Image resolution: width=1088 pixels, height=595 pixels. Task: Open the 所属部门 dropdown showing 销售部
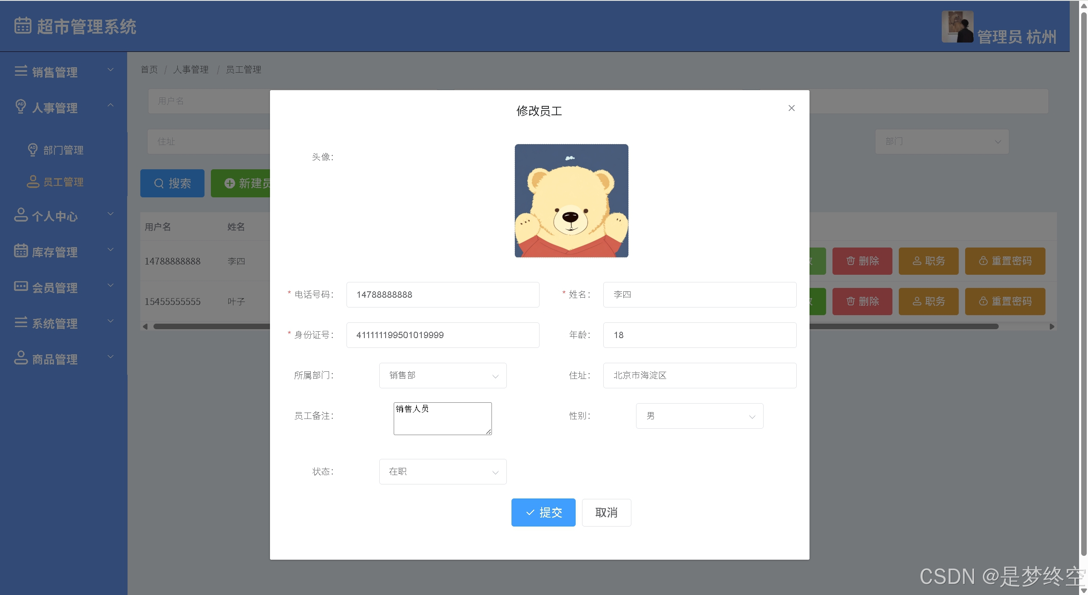(x=442, y=376)
